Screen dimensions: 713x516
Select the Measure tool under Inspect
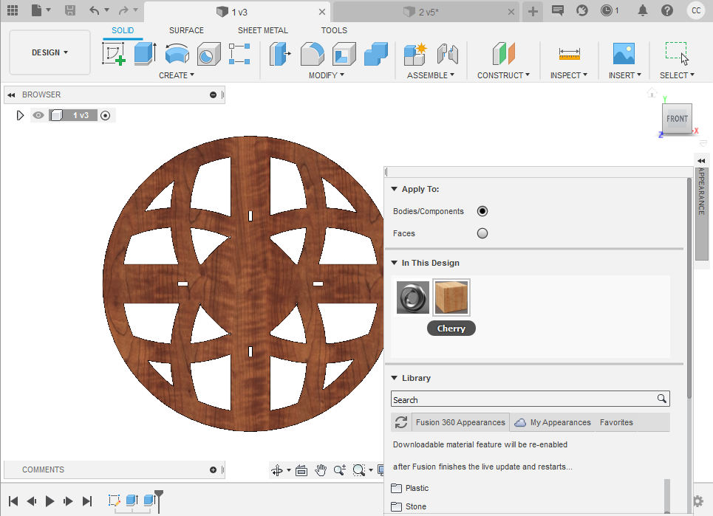click(x=569, y=54)
